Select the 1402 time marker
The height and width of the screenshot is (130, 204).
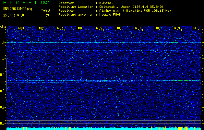click(x=40, y=28)
